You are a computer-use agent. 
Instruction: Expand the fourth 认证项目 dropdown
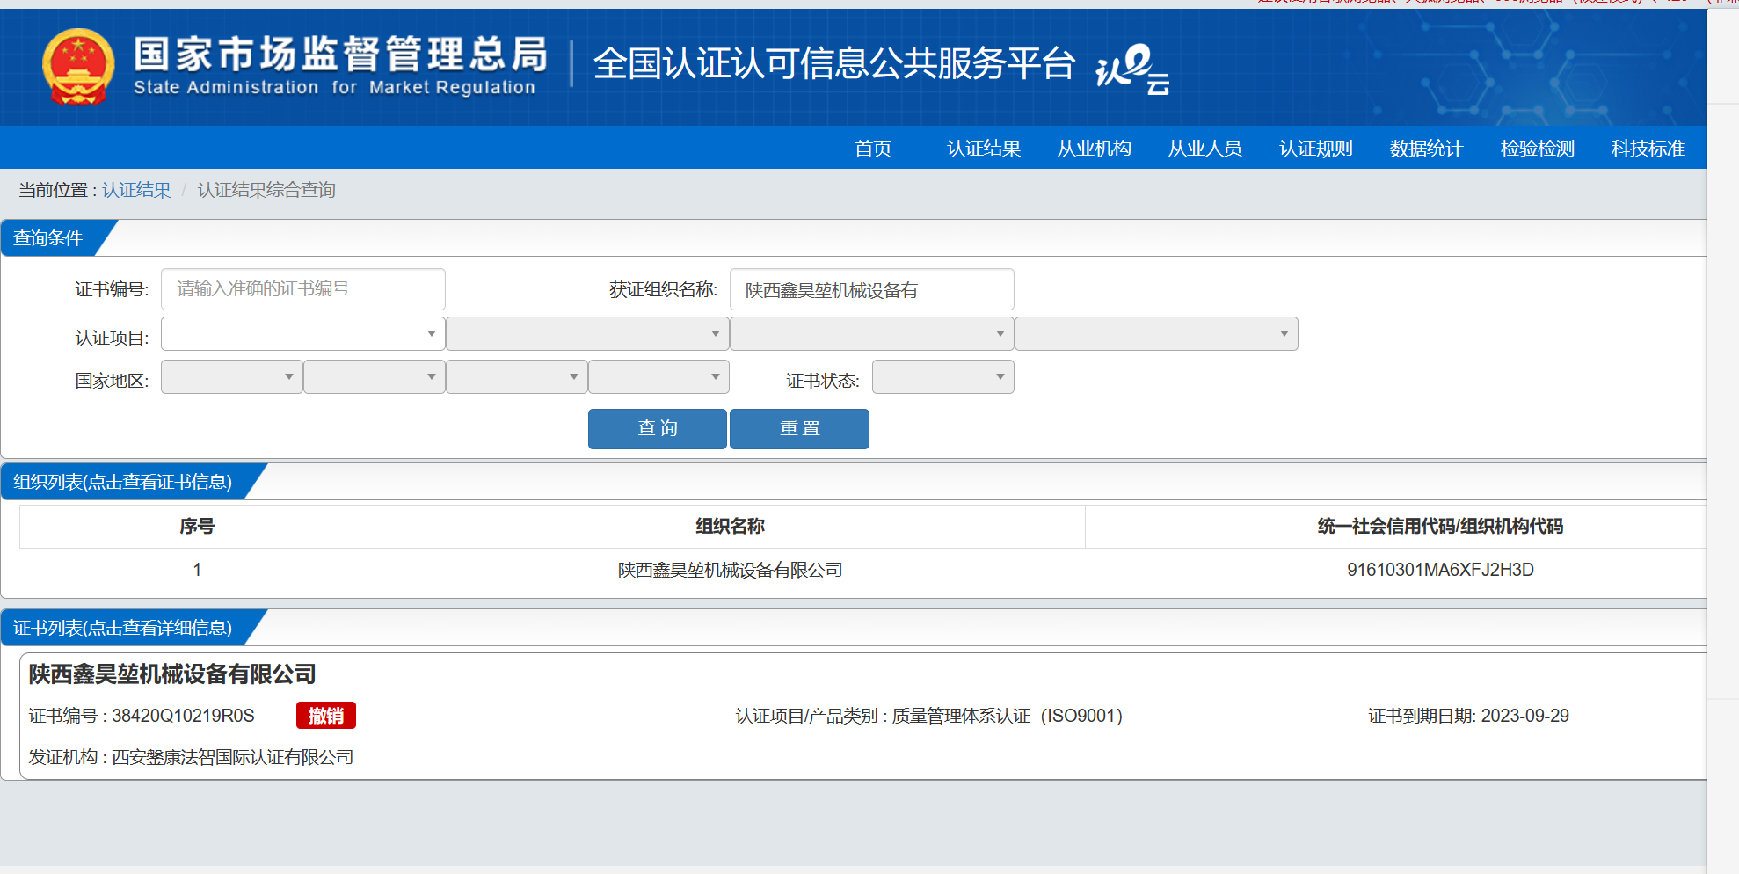coord(1156,334)
